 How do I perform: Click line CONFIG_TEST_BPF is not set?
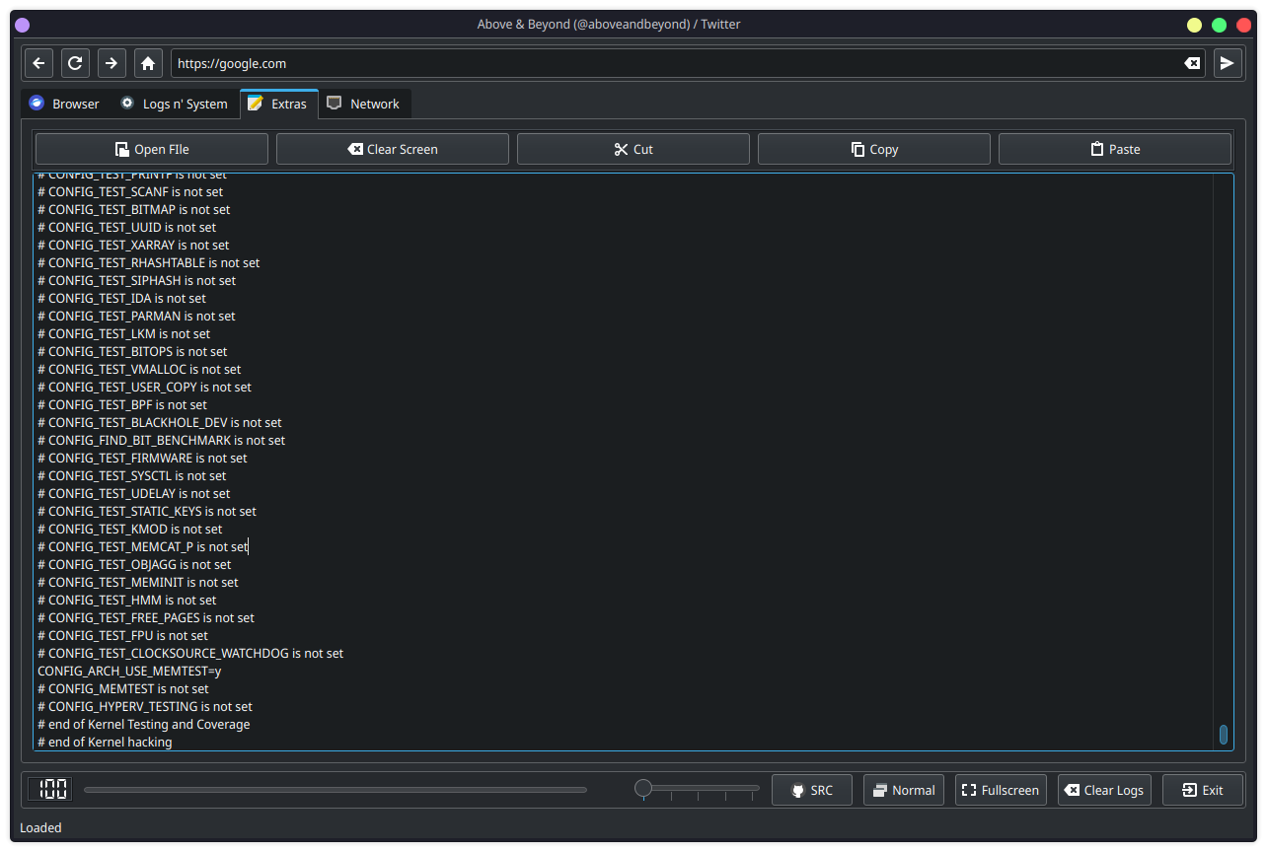click(x=122, y=404)
